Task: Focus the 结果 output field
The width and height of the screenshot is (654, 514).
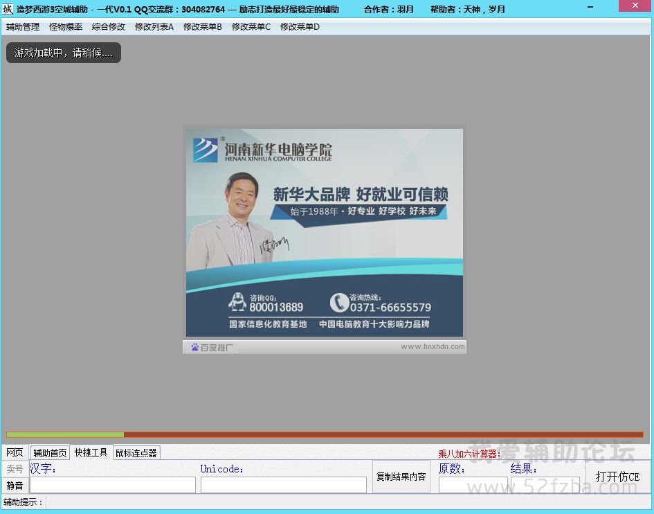Action: click(x=545, y=485)
